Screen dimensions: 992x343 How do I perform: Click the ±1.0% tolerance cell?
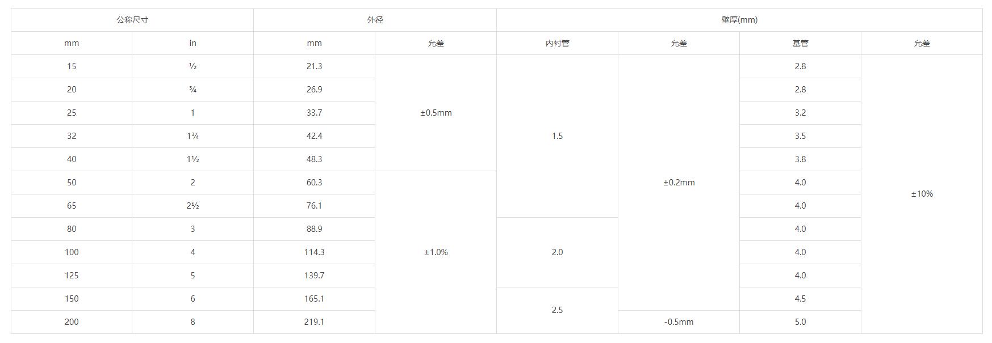click(436, 252)
